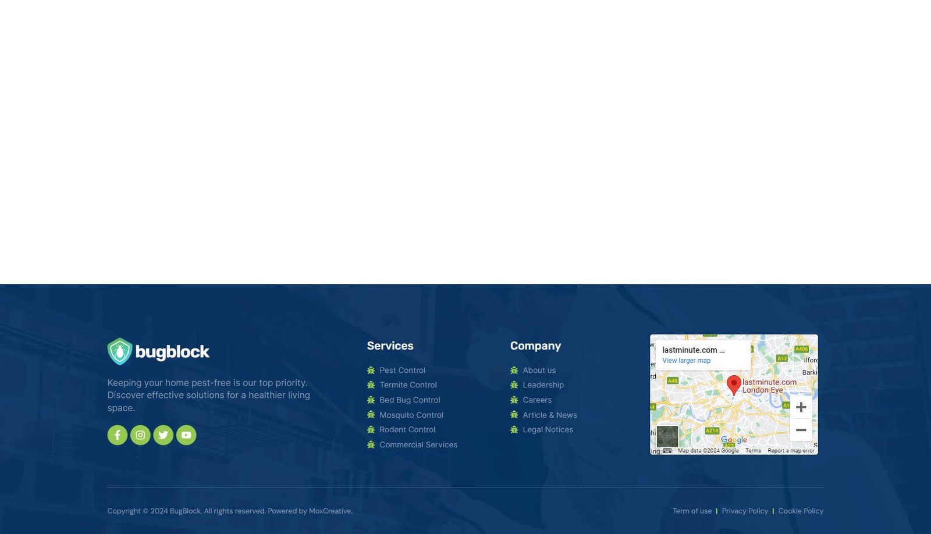This screenshot has height=534, width=931.
Task: Go to Termite Control page
Action: coord(408,385)
